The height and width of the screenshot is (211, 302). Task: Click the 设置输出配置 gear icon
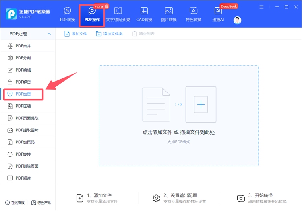coord(156,198)
